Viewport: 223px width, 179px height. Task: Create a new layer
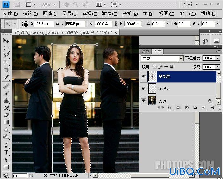204,108
